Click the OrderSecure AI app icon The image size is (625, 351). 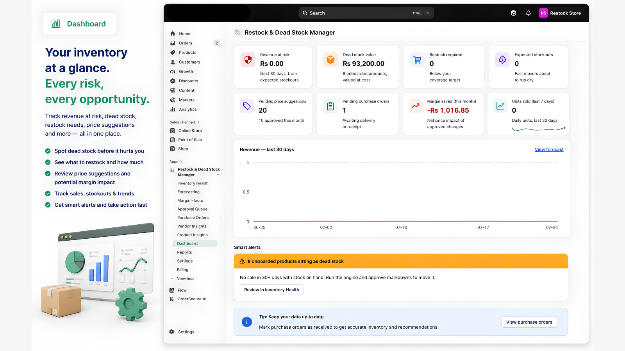(172, 299)
